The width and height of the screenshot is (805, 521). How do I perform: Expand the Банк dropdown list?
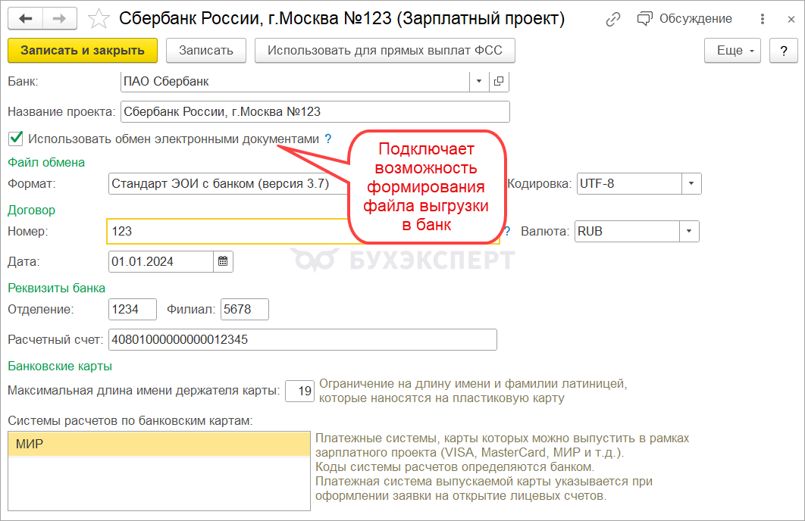(x=479, y=82)
